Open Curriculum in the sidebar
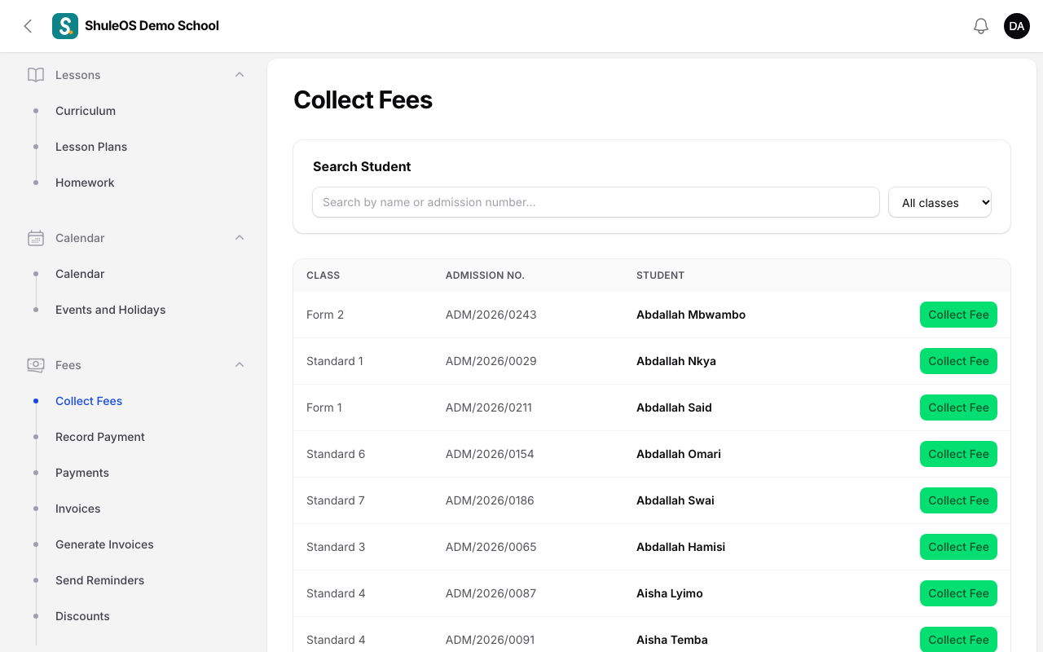The width and height of the screenshot is (1043, 652). pos(86,111)
